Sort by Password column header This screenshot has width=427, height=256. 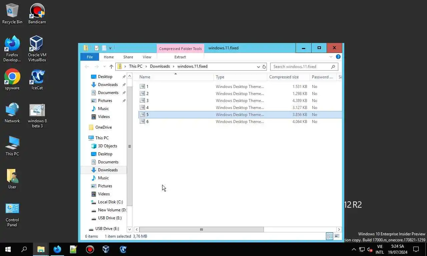click(x=323, y=77)
